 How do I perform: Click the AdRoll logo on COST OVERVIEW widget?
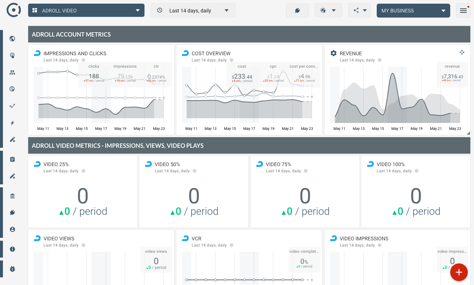(x=185, y=53)
